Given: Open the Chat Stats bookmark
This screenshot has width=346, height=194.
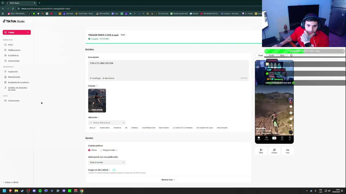Looking at the screenshot, I should pos(68,14).
